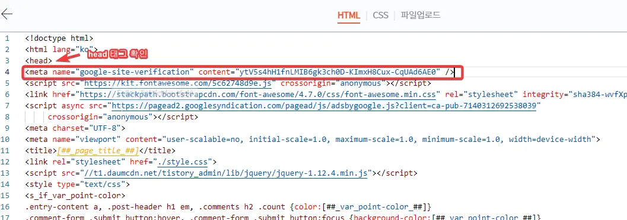Click the meta charset="UTF-8" line

(75, 128)
